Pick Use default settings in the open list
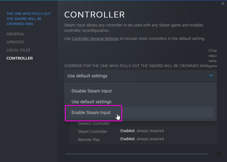The image size is (227, 162). (91, 102)
